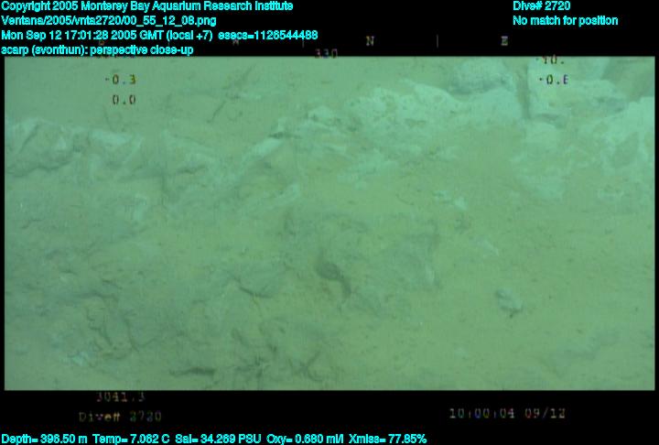Click the 'No match for position' message
This screenshot has width=659, height=445.
(x=566, y=21)
